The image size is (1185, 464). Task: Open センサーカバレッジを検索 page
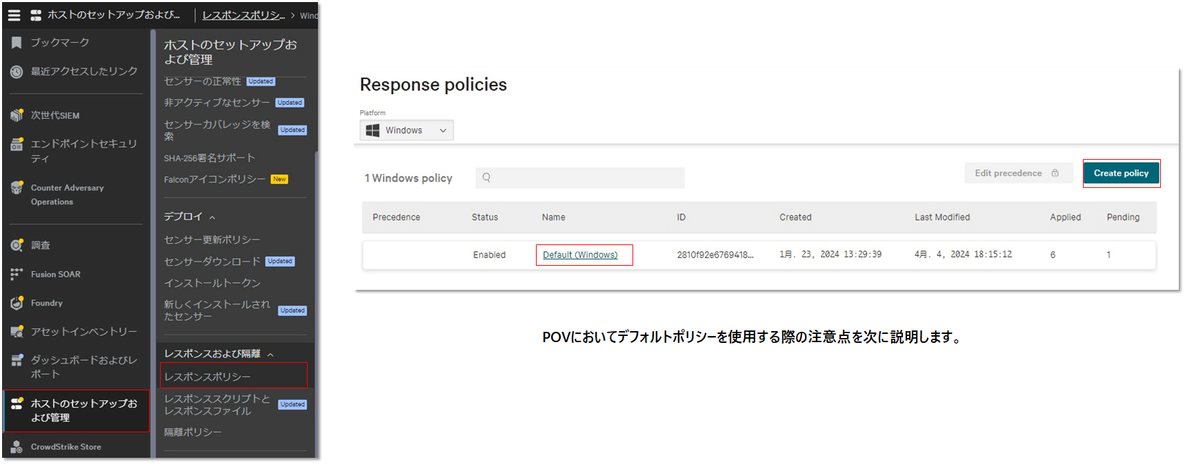(x=217, y=130)
